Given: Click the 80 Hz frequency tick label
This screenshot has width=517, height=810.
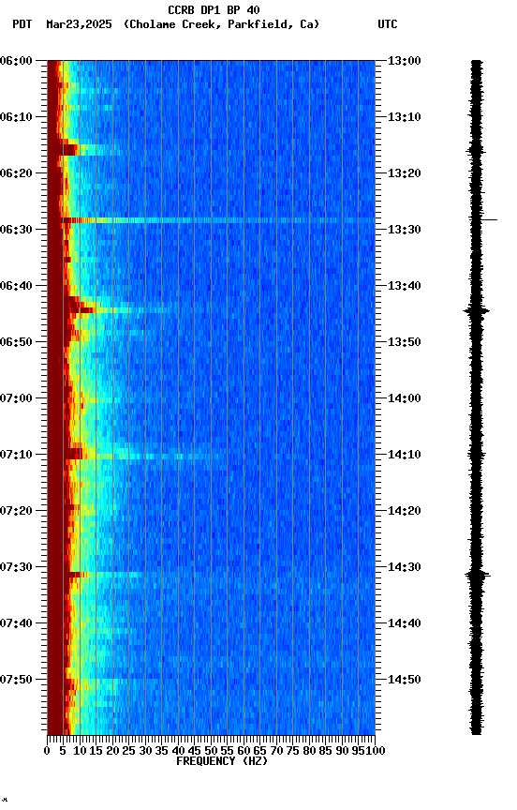Looking at the screenshot, I should pyautogui.click(x=309, y=751).
